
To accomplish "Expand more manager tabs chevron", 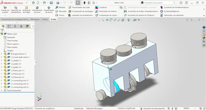I will (x=33, y=26).
